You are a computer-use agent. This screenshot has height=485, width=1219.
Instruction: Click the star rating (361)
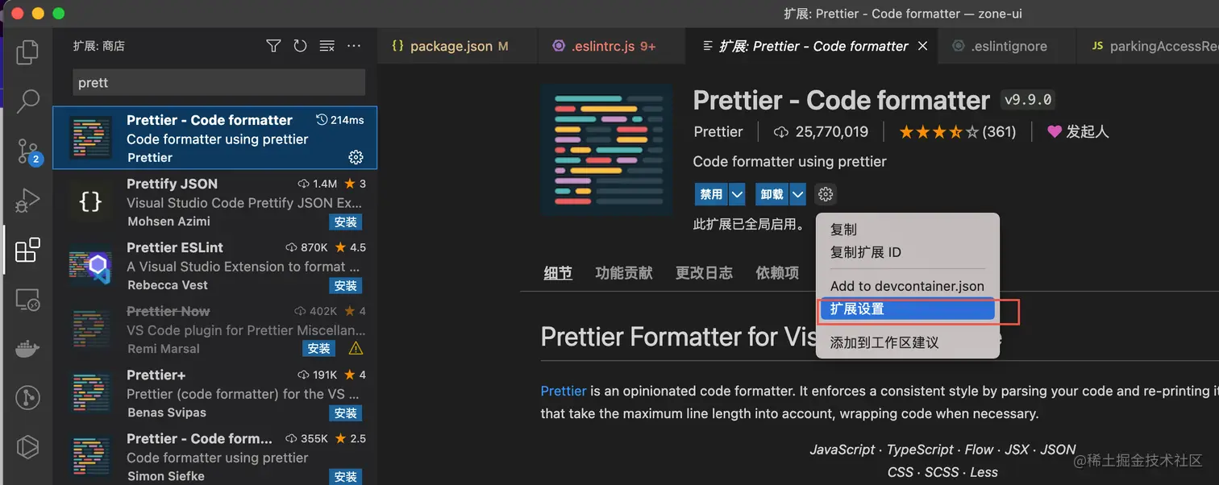point(957,131)
